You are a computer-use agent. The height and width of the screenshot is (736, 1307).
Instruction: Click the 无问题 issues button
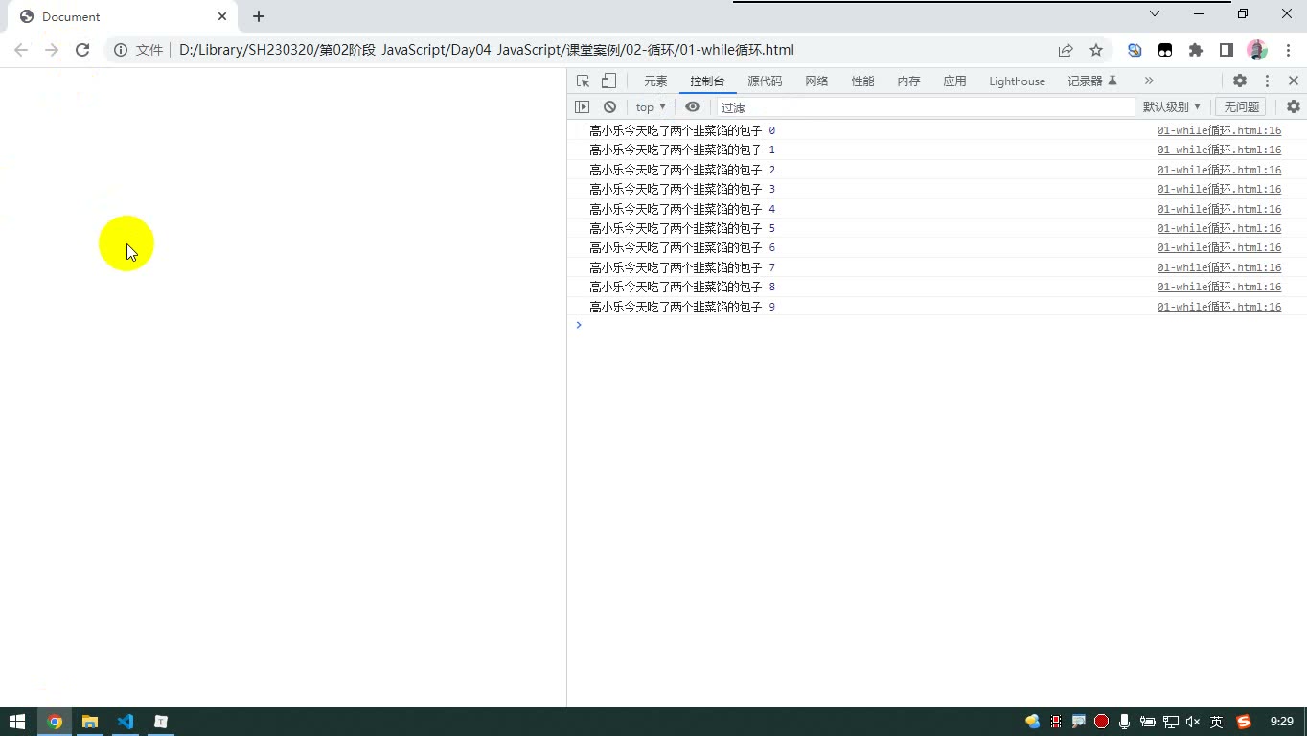coord(1241,107)
